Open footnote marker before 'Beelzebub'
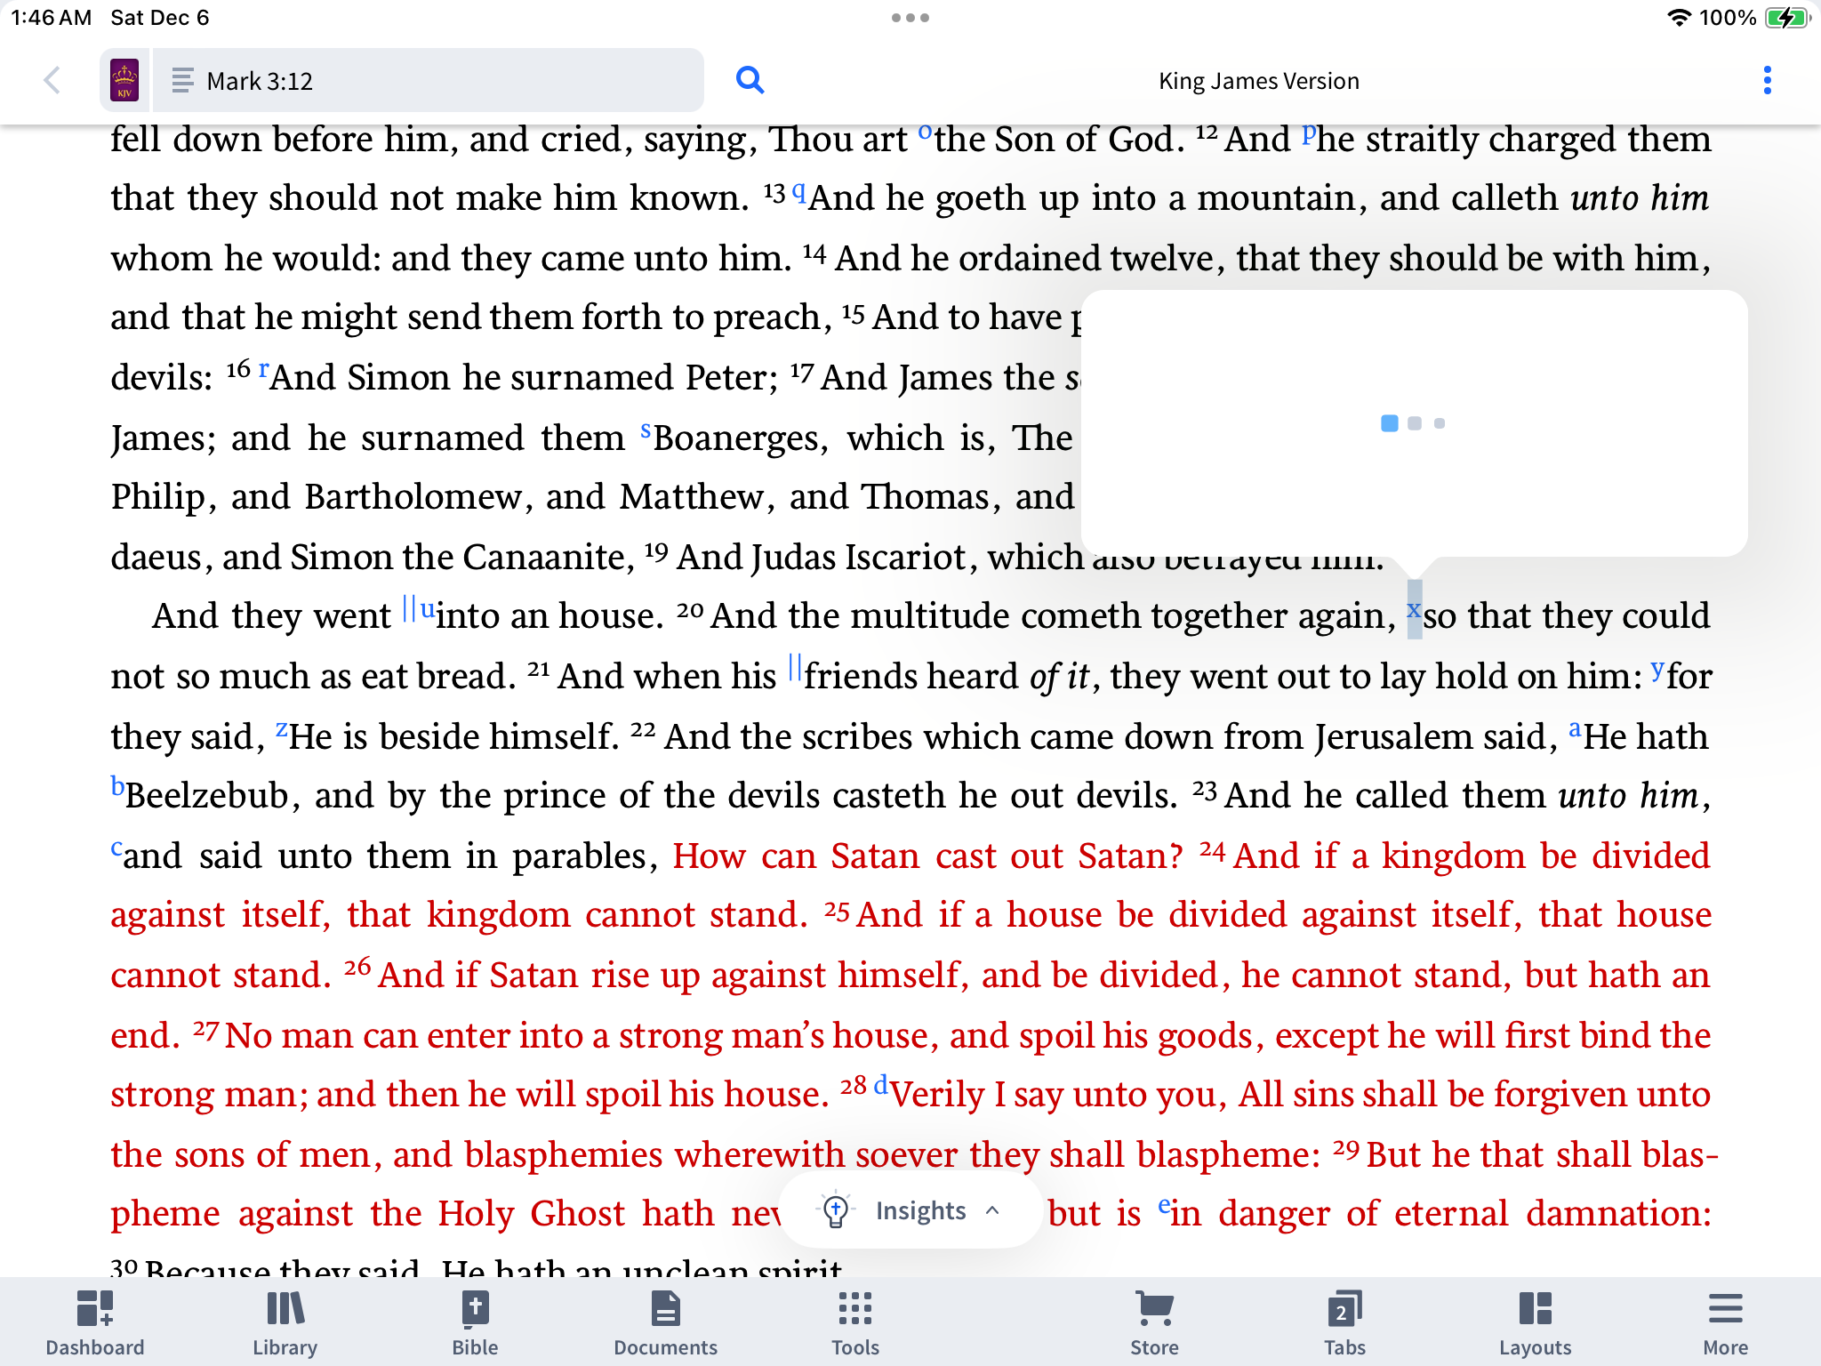 117,786
